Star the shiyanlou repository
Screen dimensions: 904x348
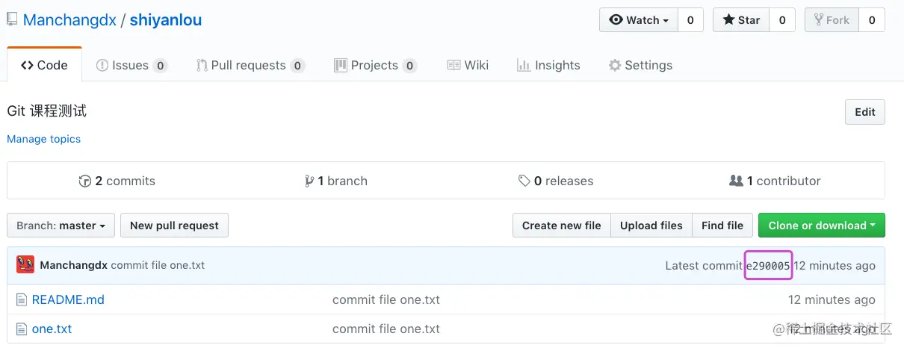click(741, 20)
